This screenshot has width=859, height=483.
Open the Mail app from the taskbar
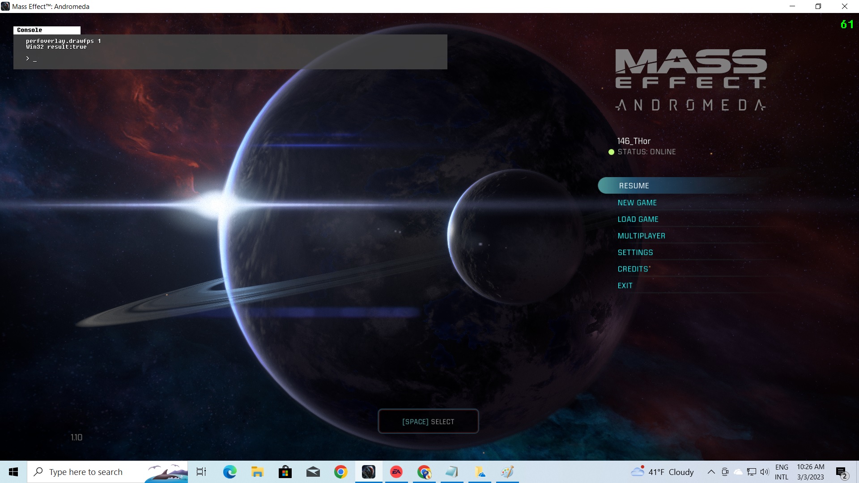point(313,472)
